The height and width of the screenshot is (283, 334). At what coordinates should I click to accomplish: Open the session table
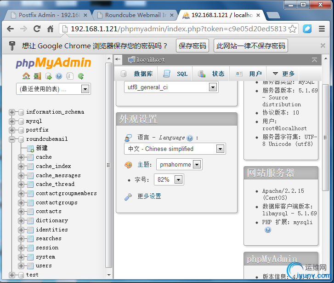tap(47, 248)
